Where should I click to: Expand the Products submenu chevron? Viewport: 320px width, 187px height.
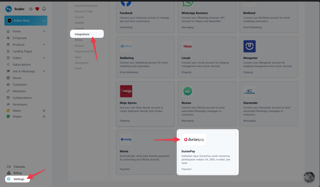44,45
